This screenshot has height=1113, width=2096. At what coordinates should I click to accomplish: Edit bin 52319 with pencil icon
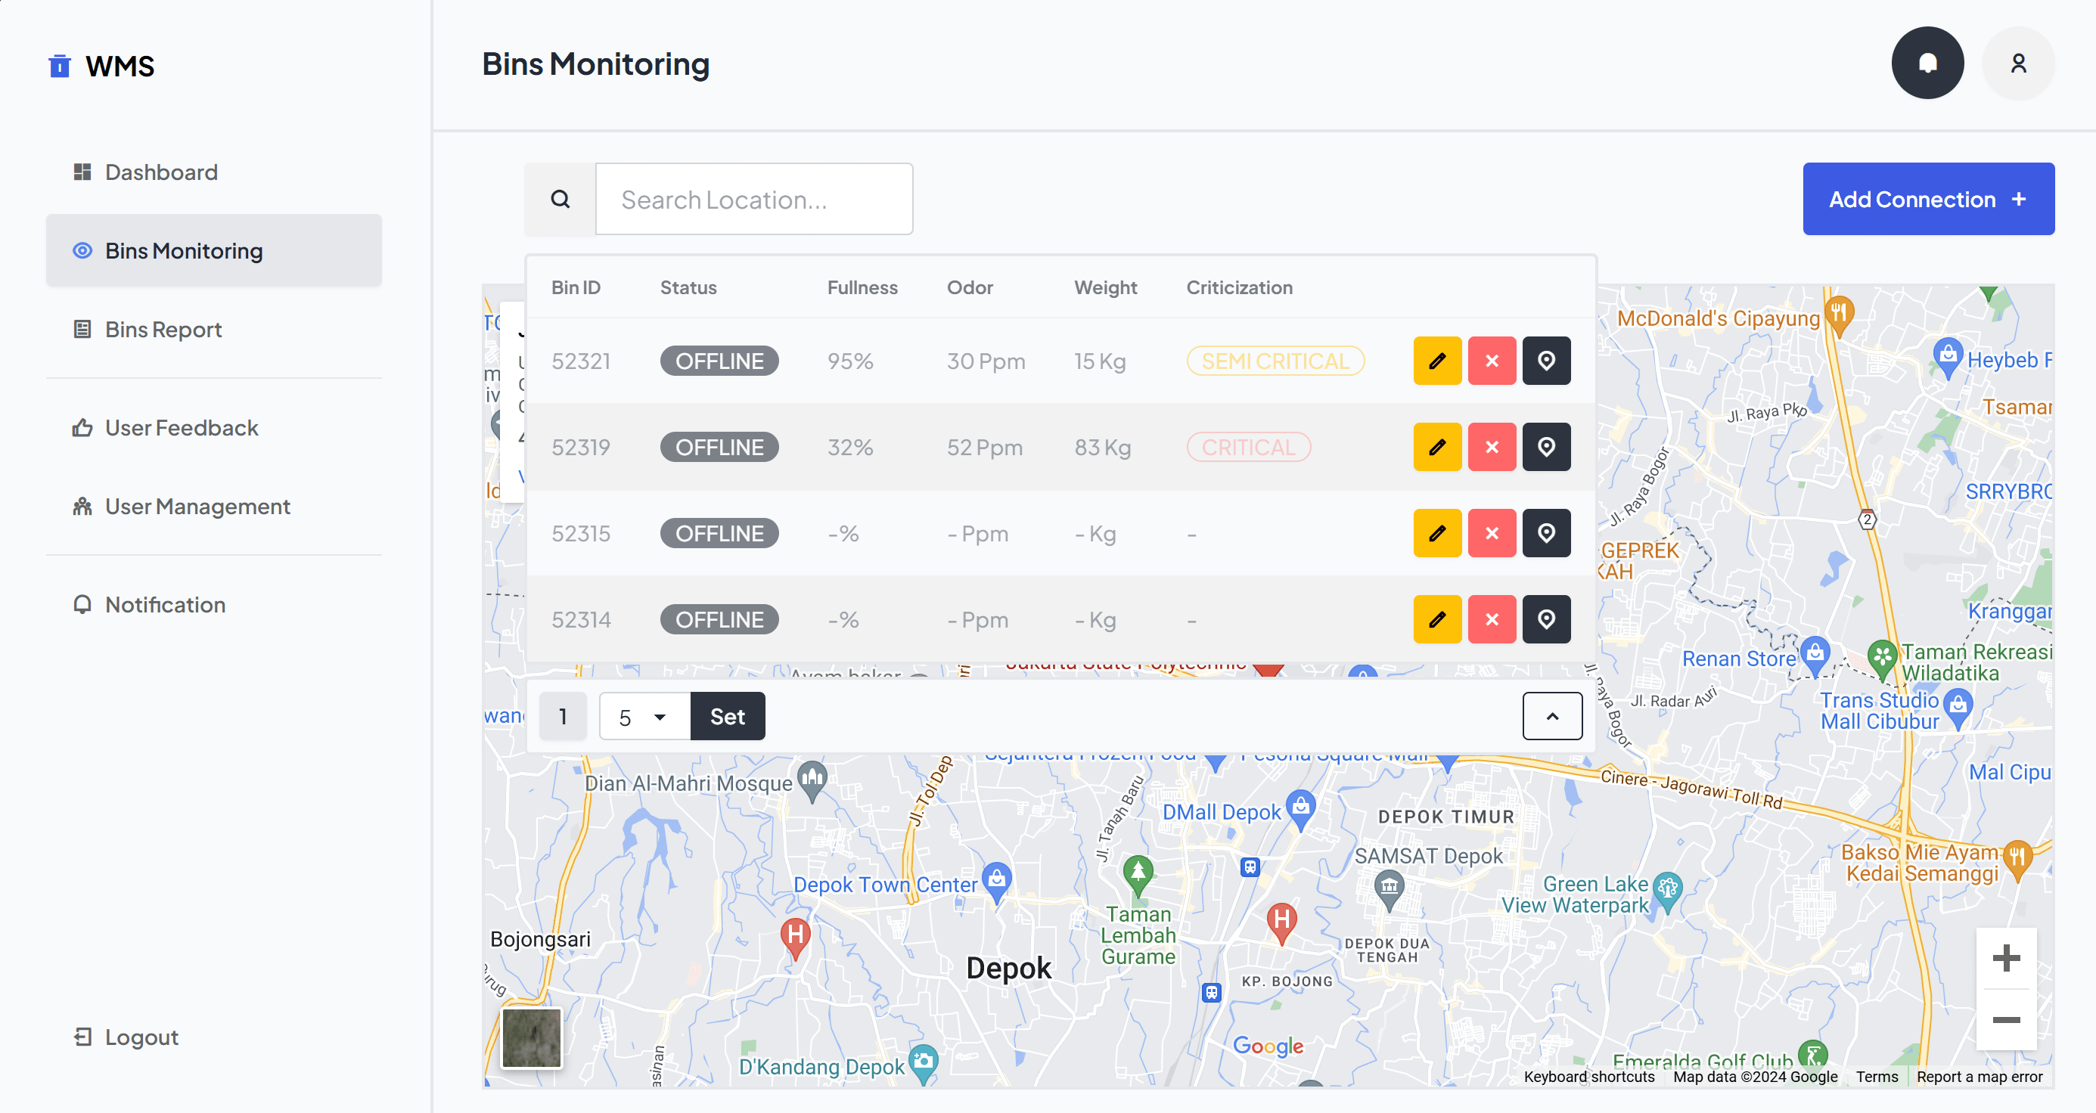coord(1437,447)
